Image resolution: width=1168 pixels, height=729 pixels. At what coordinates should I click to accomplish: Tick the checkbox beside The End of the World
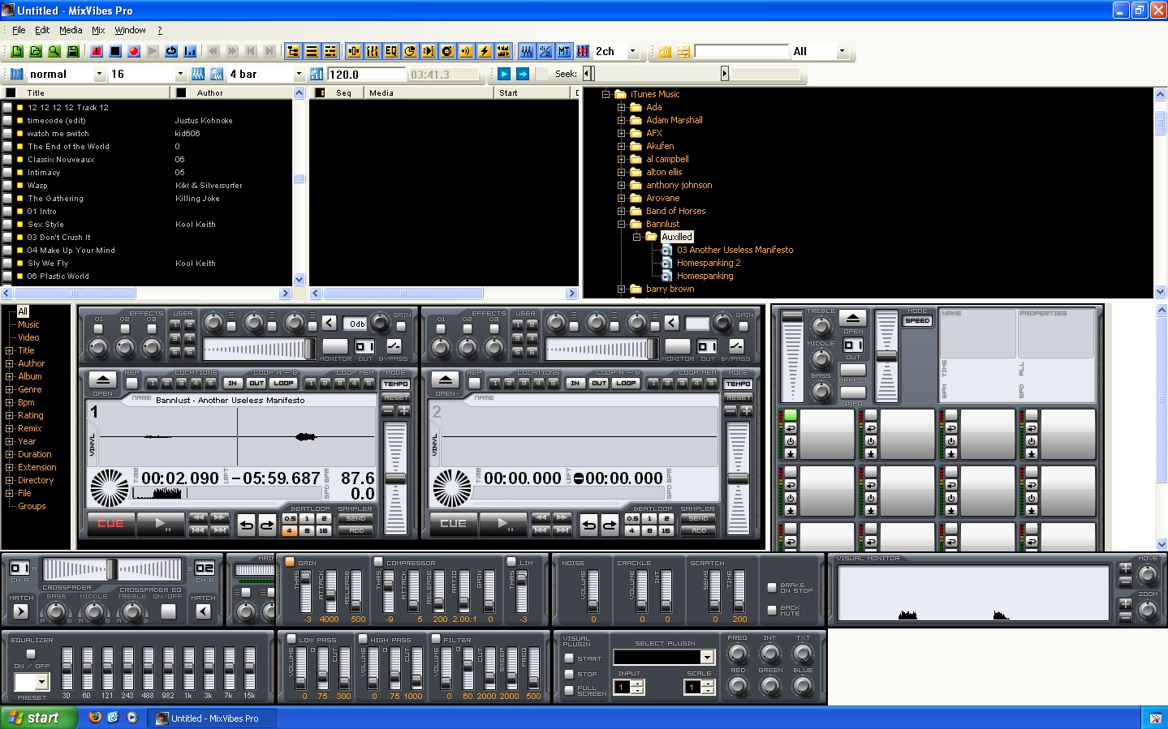7,147
